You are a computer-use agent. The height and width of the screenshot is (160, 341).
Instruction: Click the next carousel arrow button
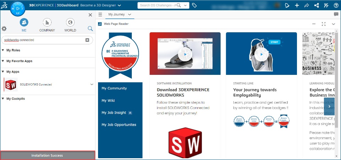(x=329, y=106)
